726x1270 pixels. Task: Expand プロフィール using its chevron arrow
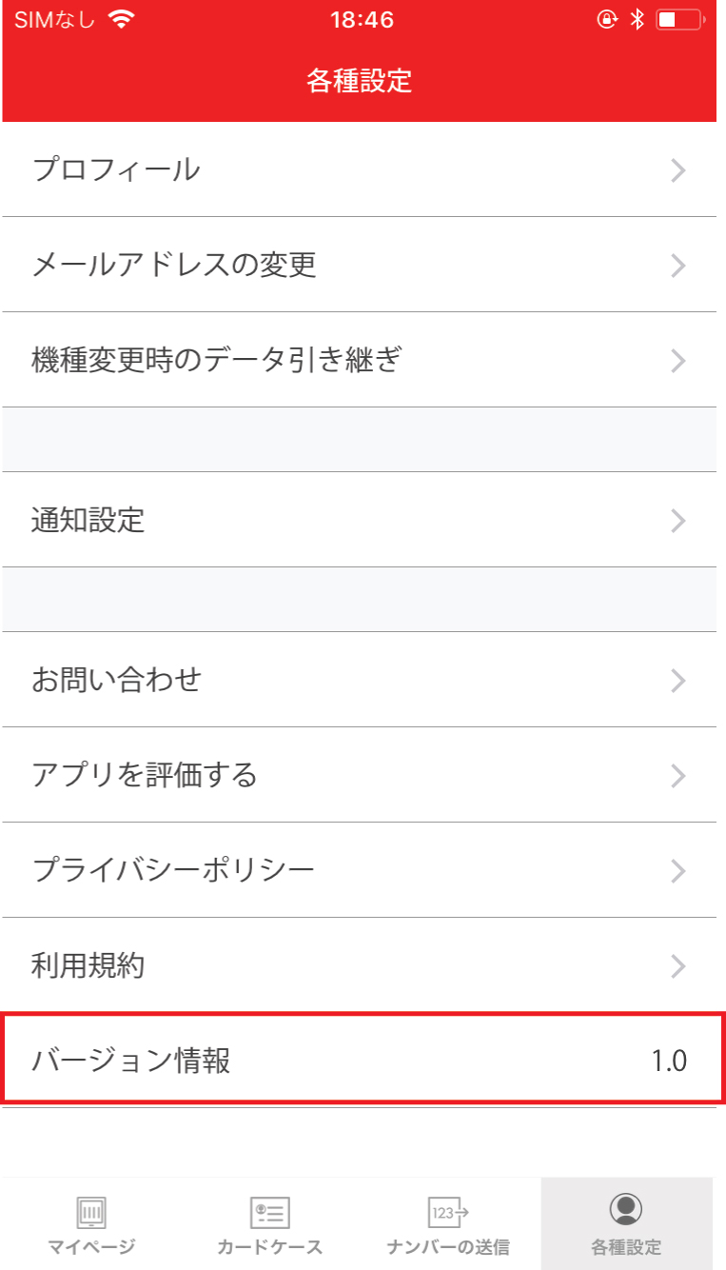[677, 170]
